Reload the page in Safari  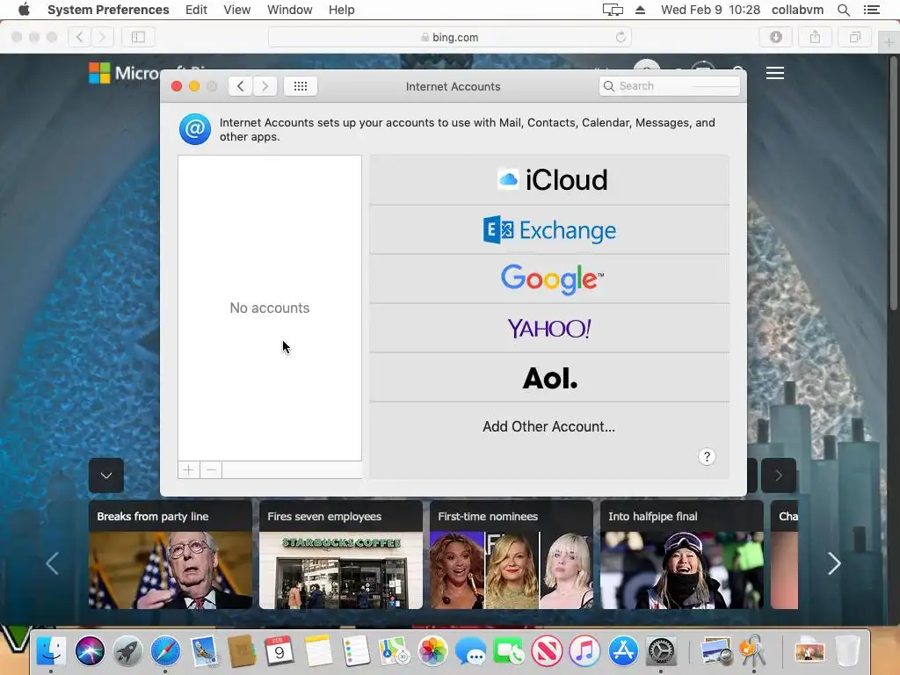pos(621,37)
